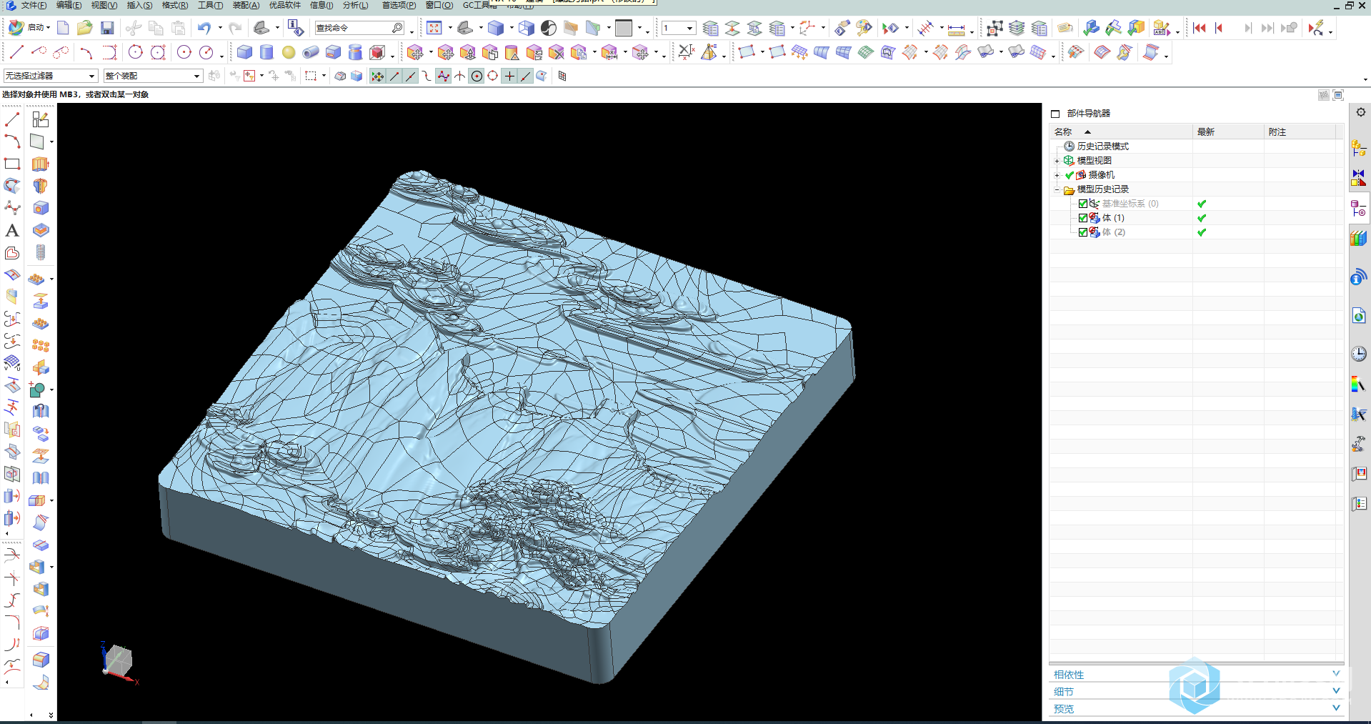Save the part with the floppy disk icon
The width and height of the screenshot is (1371, 724).
click(107, 28)
